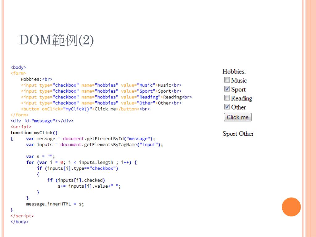Screen dimensions: 316x237
Task: Check the Music checkbox
Action: (x=227, y=80)
